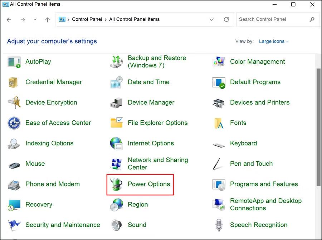This screenshot has width=322, height=240.
Task: Click the Sound speaker icon
Action: pos(117,225)
